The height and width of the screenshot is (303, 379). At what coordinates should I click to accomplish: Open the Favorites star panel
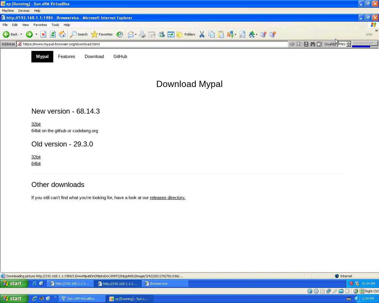pos(102,34)
